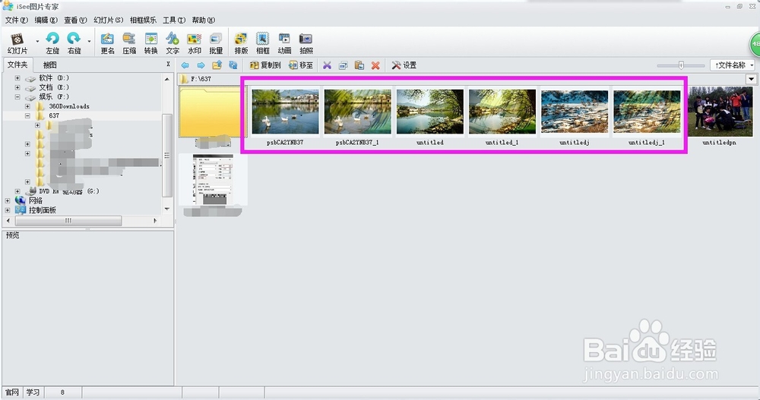
Task: Open the 动画 animation tool
Action: click(284, 43)
